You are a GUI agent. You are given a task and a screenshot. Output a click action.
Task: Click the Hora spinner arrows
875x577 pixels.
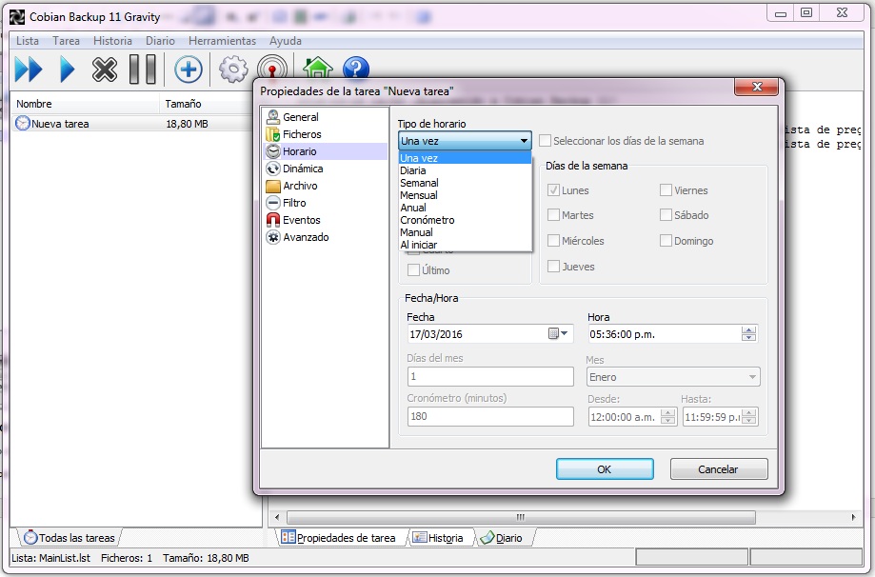(749, 333)
